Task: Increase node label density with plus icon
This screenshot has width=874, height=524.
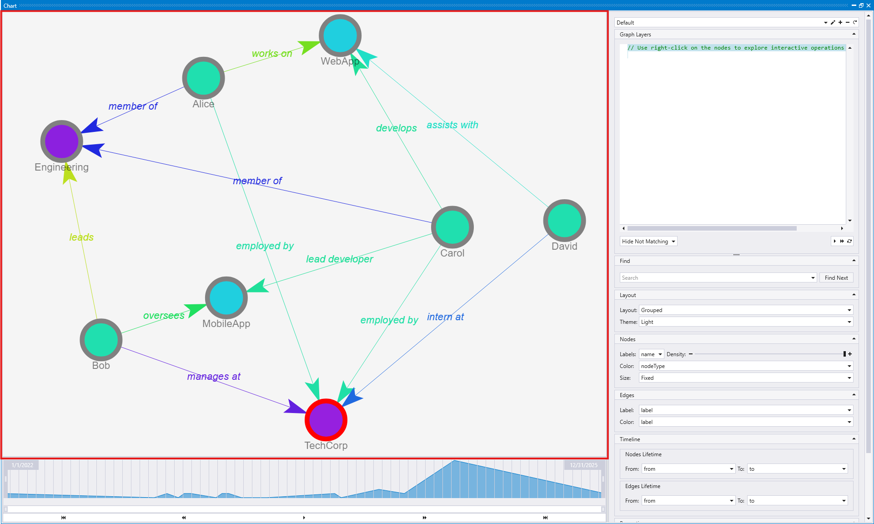Action: pos(850,354)
